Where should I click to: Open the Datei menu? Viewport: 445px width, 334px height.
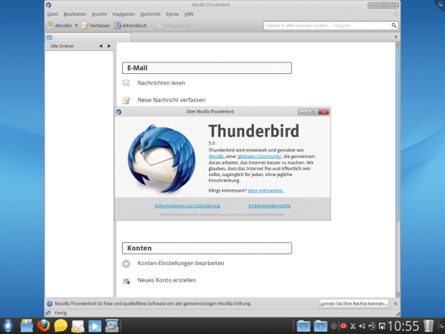52,14
